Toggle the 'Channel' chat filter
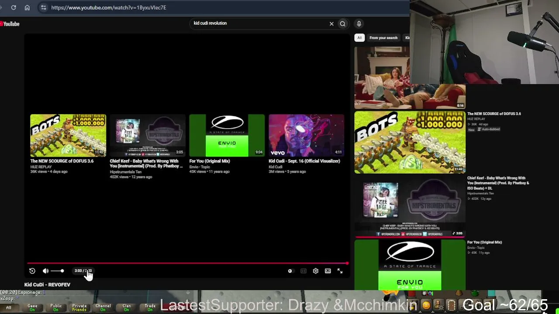This screenshot has width=559, height=314. (103, 308)
